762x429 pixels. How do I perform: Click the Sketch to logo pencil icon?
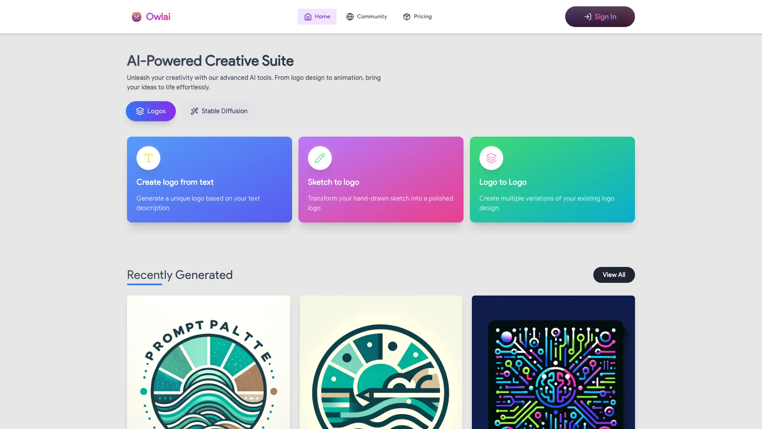coord(319,158)
